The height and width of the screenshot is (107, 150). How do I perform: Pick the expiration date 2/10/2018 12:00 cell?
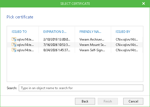pos(57,39)
